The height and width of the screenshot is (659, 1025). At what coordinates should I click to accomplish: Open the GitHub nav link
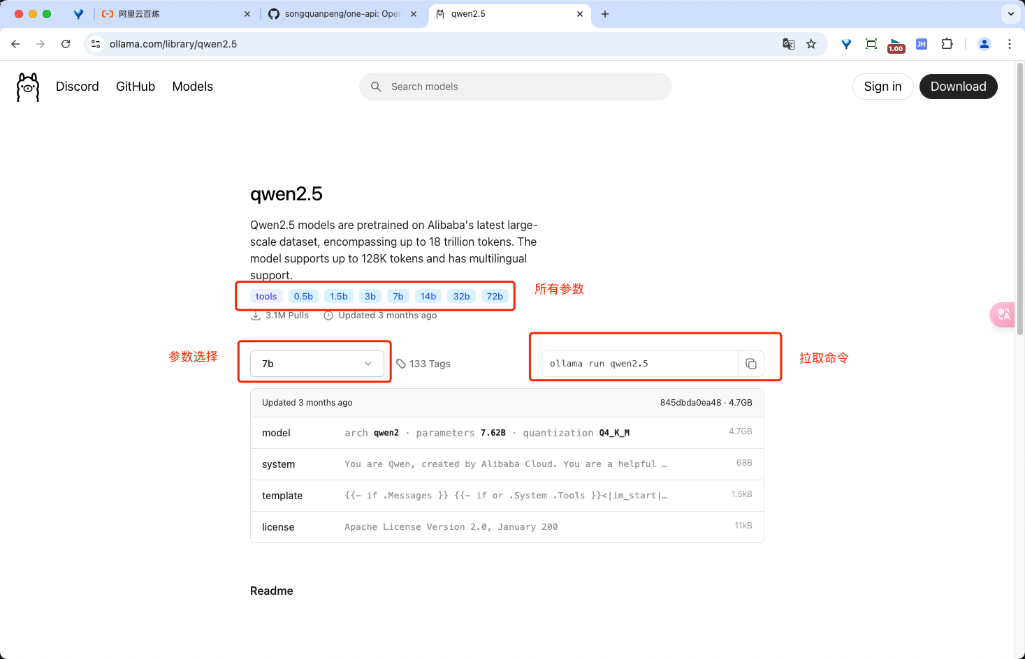(x=136, y=87)
